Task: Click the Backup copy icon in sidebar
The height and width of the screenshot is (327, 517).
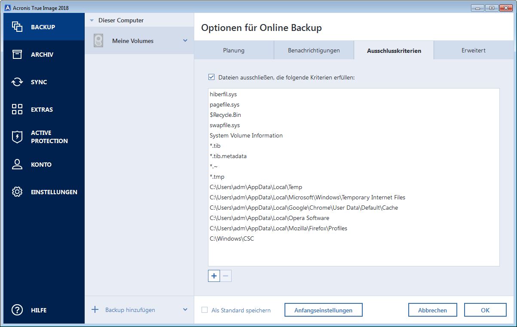Action: tap(17, 27)
